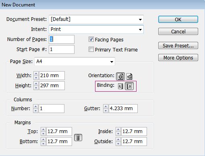The height and width of the screenshot is (156, 205).
Task: Decrease Inside margin with down arrow
Action: pos(118,133)
